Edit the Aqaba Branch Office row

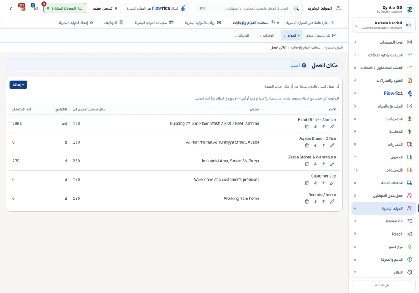(x=332, y=145)
